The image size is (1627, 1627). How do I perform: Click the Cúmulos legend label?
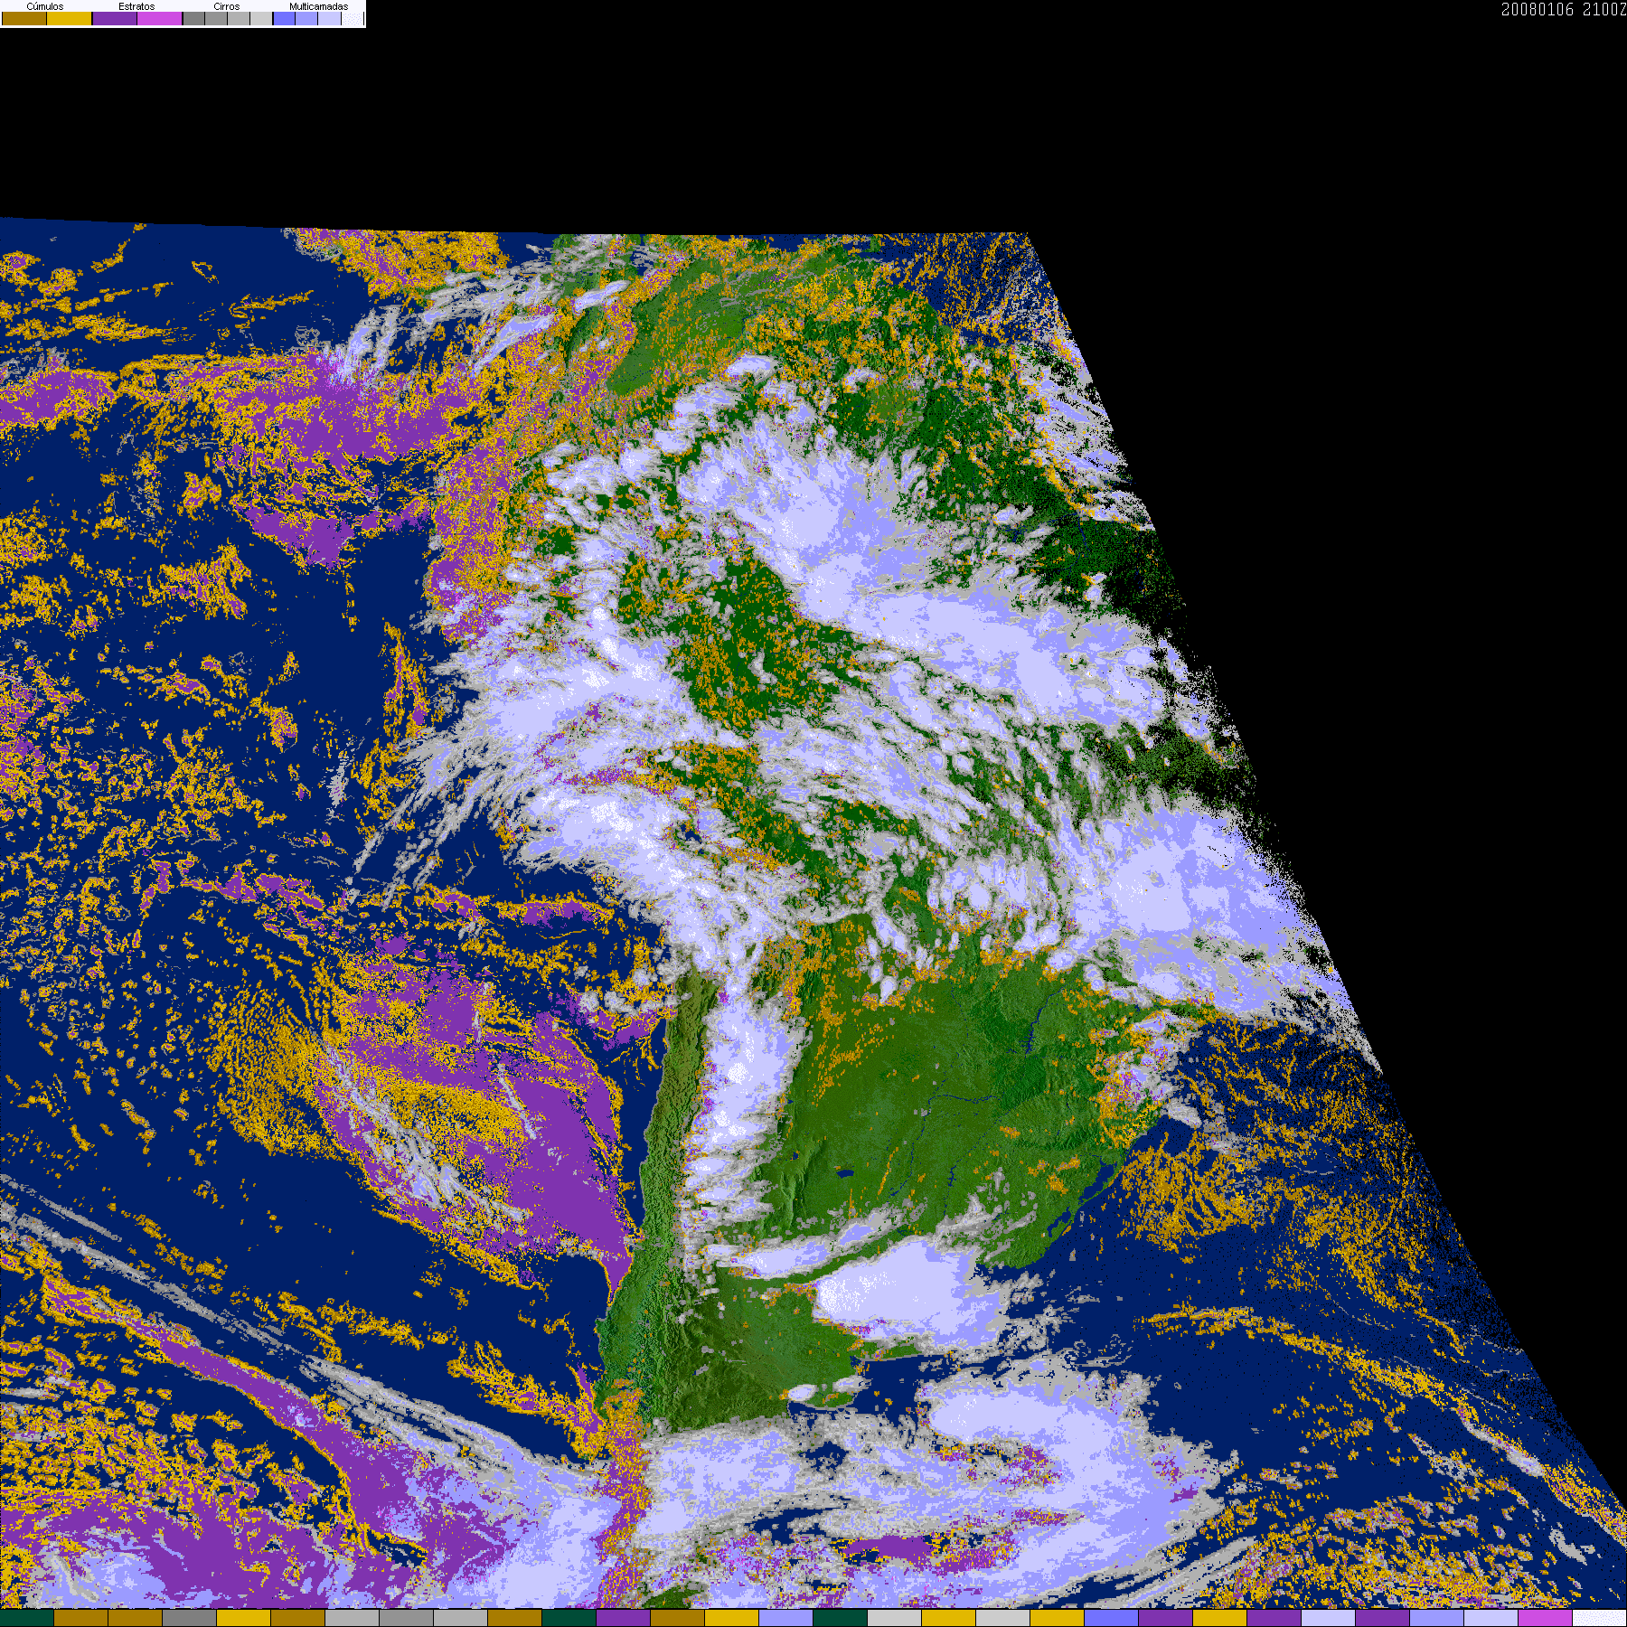point(45,6)
